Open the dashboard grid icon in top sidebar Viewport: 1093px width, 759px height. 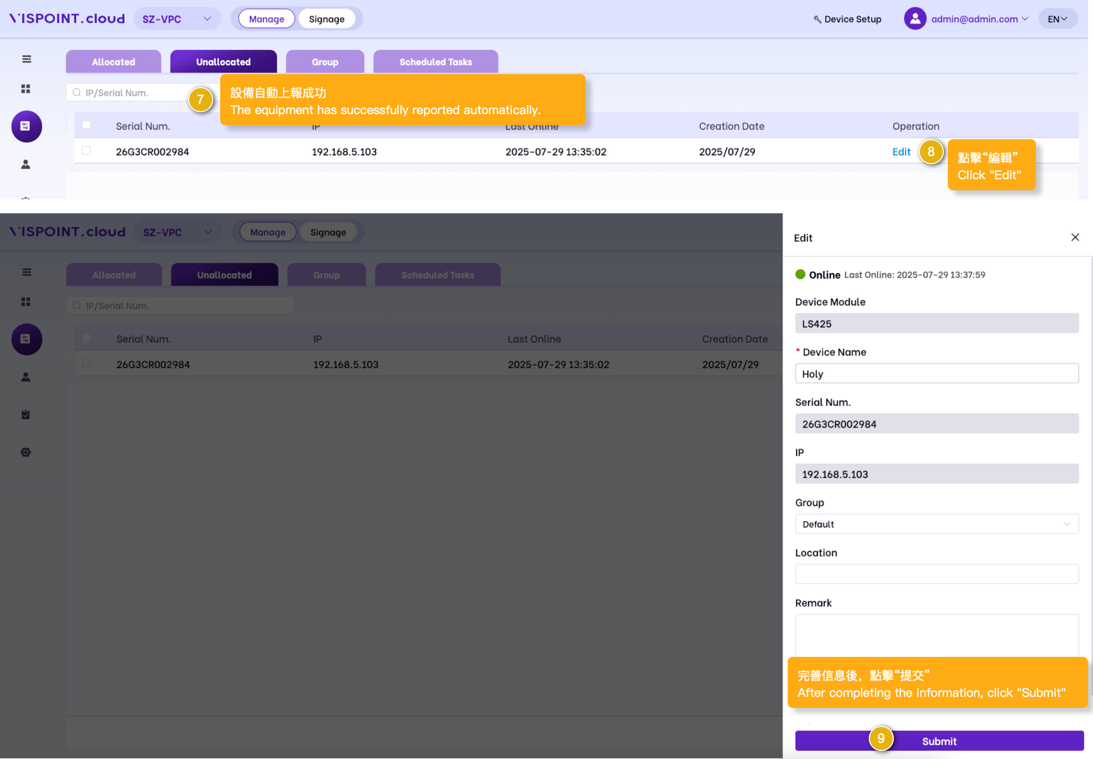click(26, 89)
